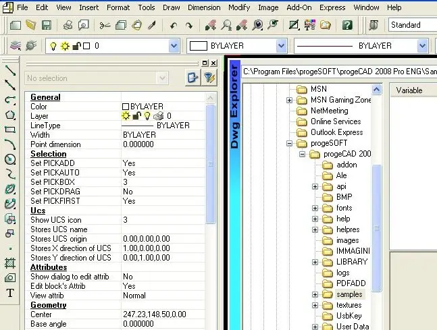Expand the samples folder node
The image size is (437, 330).
pos(315,294)
